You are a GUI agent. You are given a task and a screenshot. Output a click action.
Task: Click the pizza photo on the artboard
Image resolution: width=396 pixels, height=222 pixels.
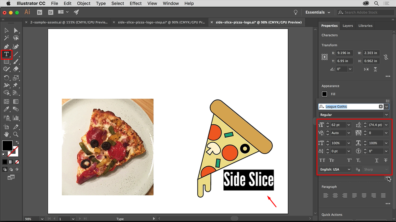108,147
